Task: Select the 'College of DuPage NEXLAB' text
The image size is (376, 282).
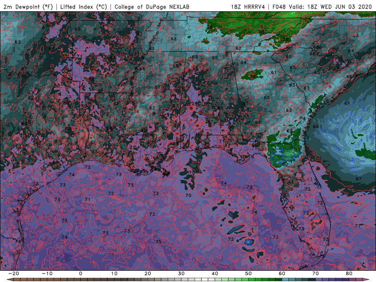Action: click(x=152, y=7)
